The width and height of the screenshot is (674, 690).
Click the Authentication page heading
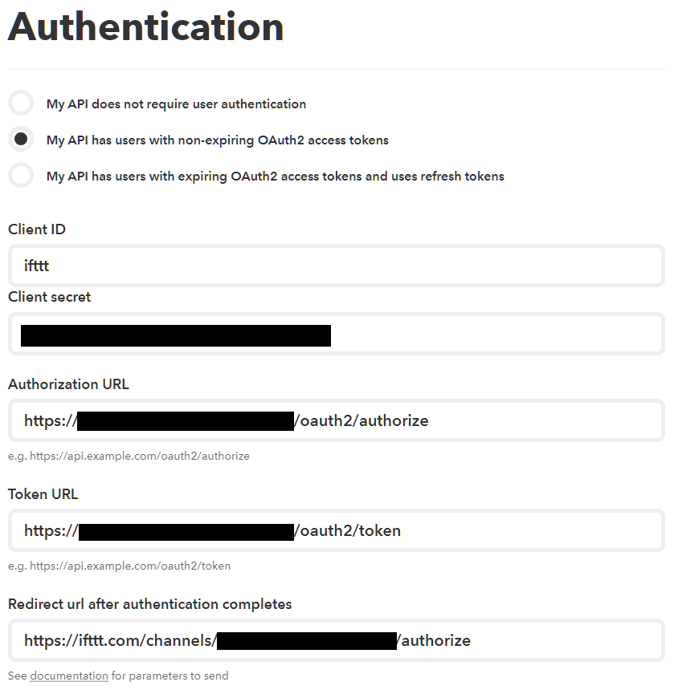click(x=145, y=26)
